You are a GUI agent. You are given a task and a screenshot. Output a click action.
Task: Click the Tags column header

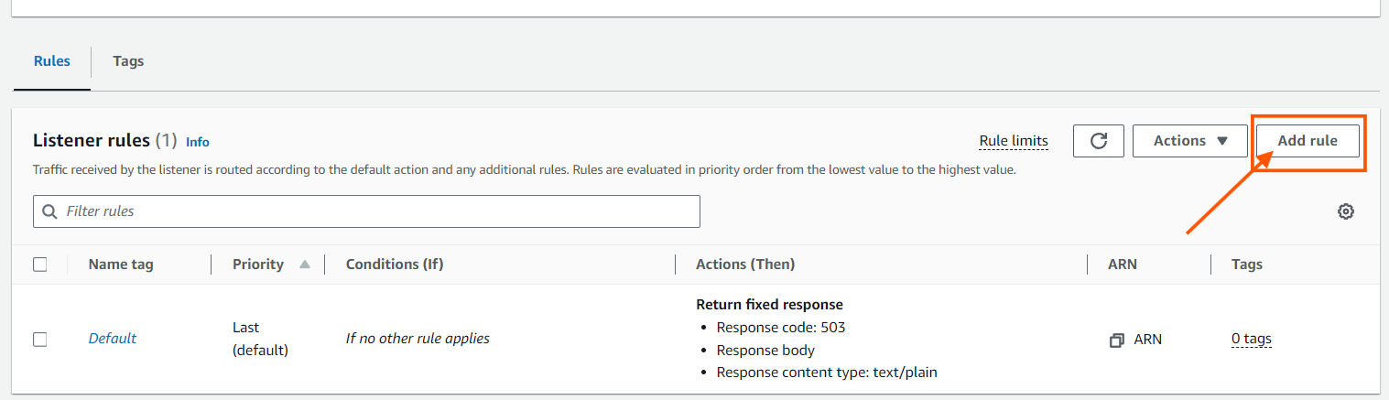pos(1246,265)
